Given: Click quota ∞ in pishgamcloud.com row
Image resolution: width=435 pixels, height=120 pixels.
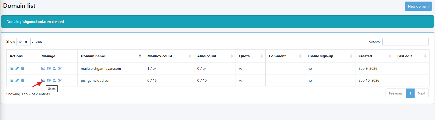Looking at the screenshot, I should tap(241, 80).
